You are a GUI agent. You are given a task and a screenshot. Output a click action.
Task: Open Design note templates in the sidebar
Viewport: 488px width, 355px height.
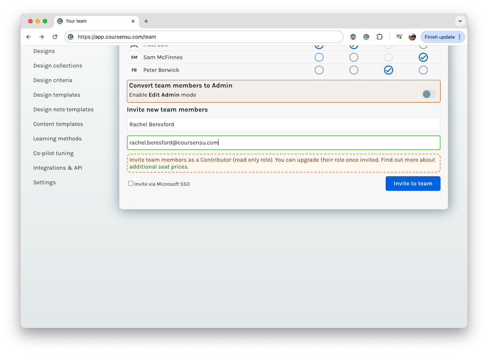point(63,109)
